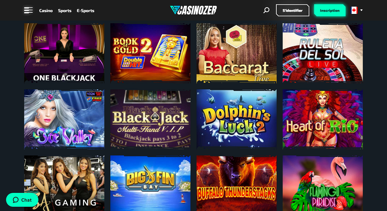387x211 pixels.
Task: Select the Buffalo Thunderstacks game tile
Action: 236,183
